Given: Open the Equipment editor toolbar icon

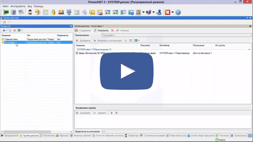Looking at the screenshot, I should 6,12.
